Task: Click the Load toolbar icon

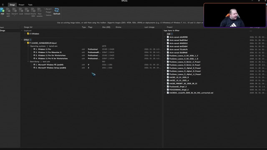Action: tap(21, 10)
